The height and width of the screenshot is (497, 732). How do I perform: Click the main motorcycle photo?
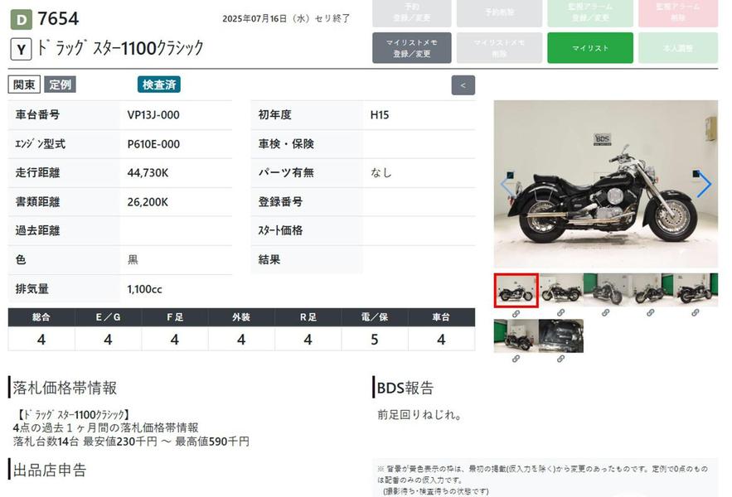tap(605, 184)
